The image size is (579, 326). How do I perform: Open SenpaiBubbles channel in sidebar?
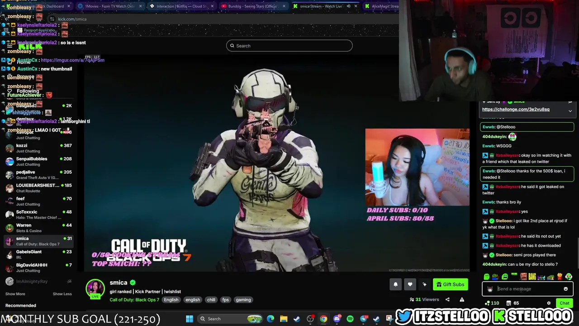[38, 161]
